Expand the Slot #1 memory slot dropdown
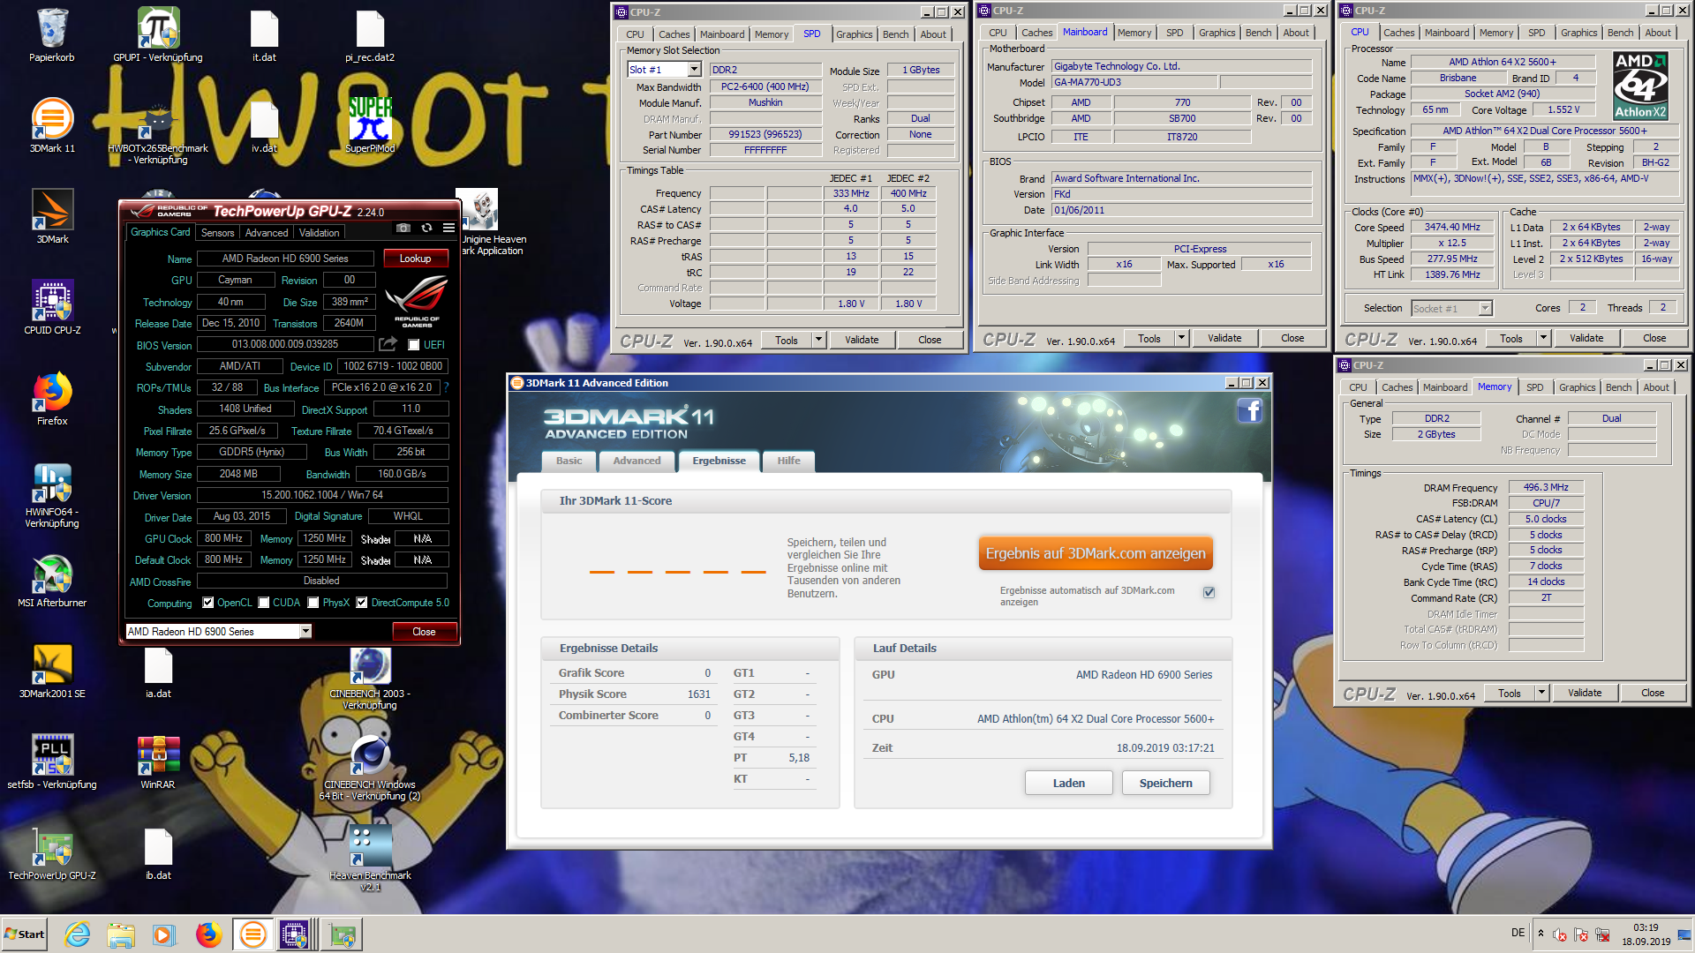This screenshot has width=1695, height=953. 695,70
